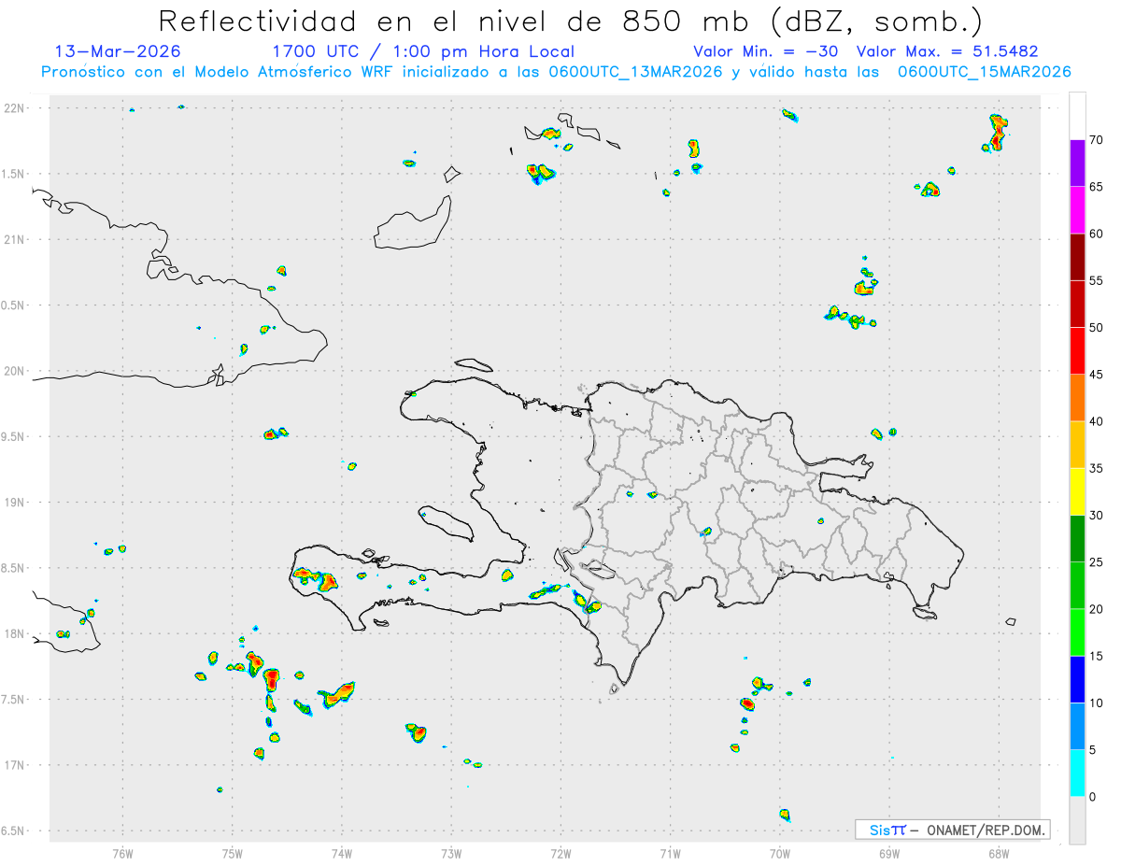This screenshot has height=866, width=1121.
Task: Select the 'Valor Max. = 51.5482' text
Action: point(947,51)
